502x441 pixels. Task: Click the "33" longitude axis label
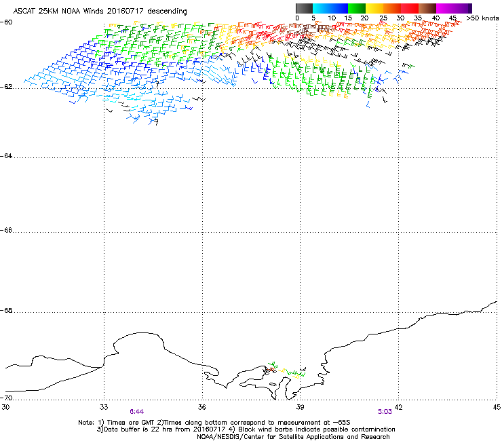tap(104, 407)
